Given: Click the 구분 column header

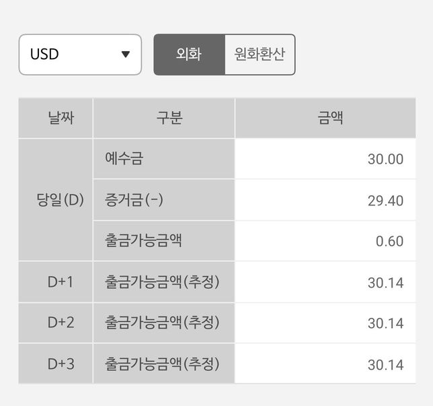Looking at the screenshot, I should point(164,119).
